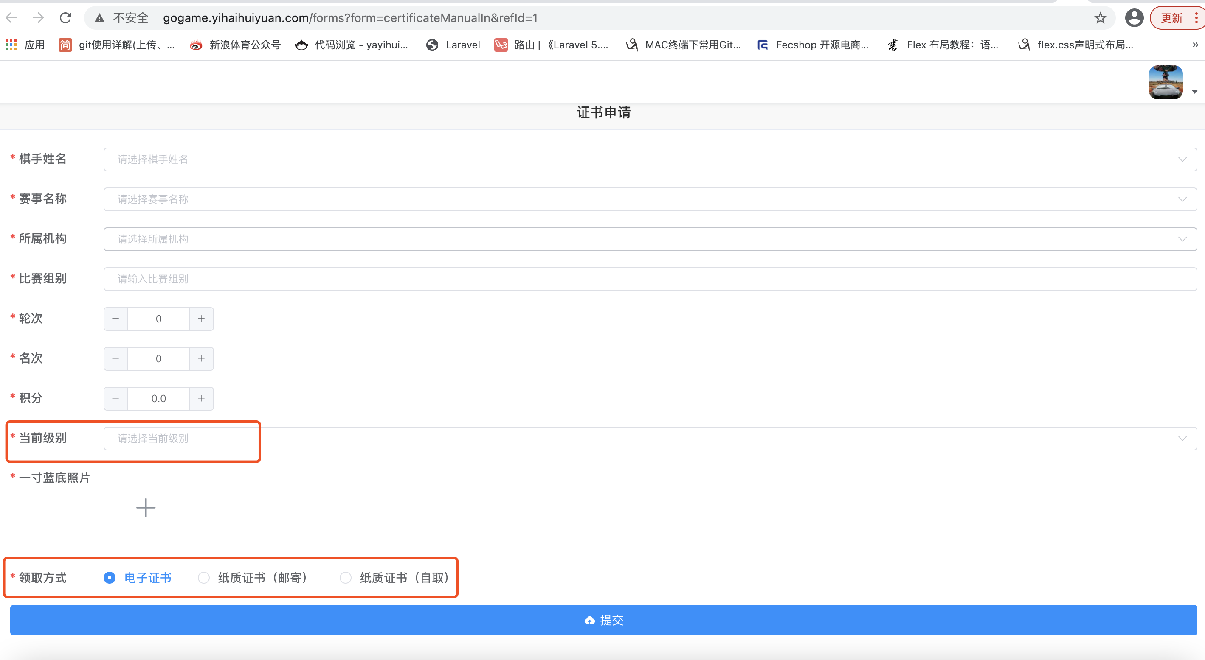Screen dimensions: 1205x660
Task: Click the 名次 number field
Action: click(x=158, y=358)
